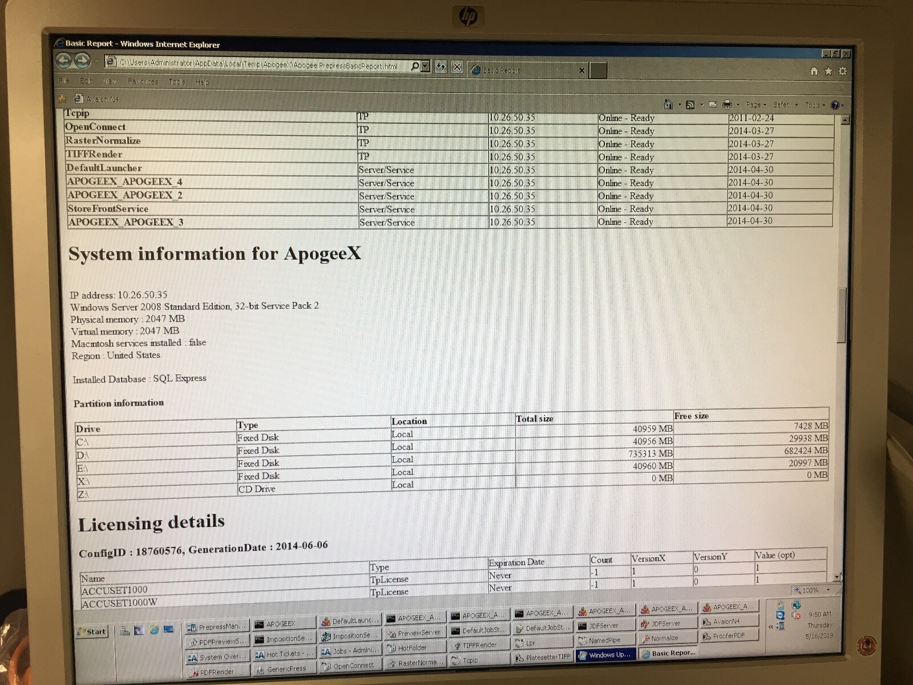
Task: Click the Windows Start button
Action: point(92,631)
